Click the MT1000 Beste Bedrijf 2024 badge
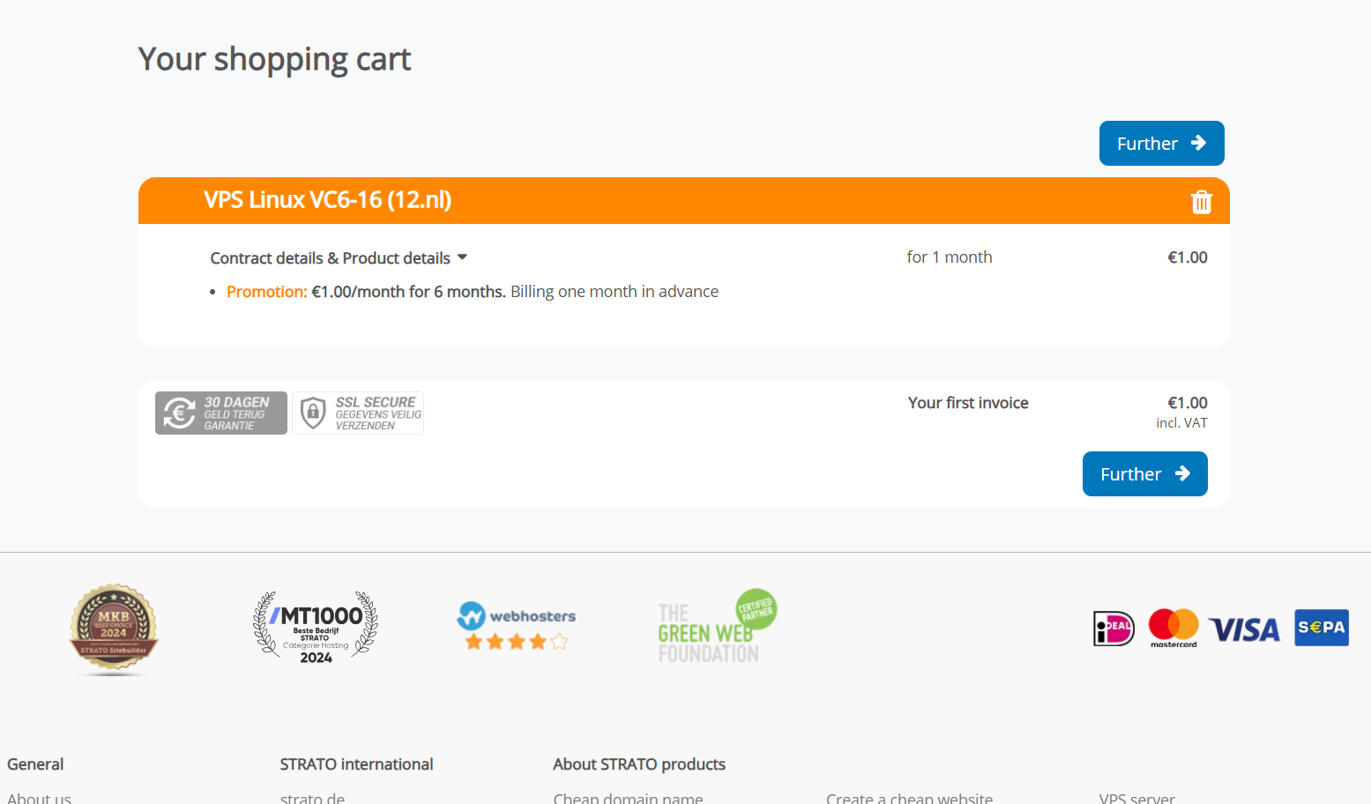Image resolution: width=1371 pixels, height=804 pixels. point(316,628)
